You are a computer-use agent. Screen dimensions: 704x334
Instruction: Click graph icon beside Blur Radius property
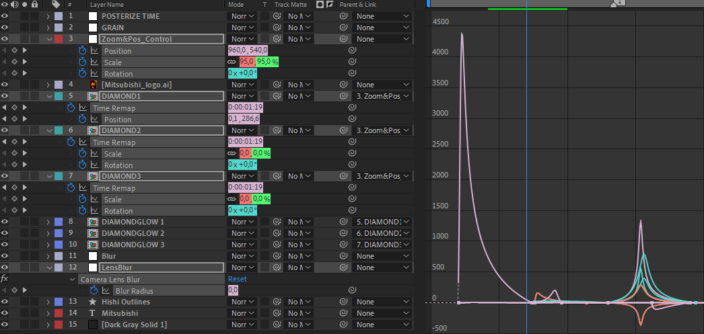point(105,290)
